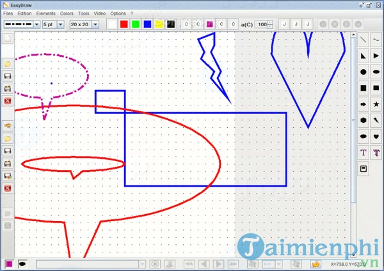
Task: Pick the green color swatch
Action: (136, 24)
